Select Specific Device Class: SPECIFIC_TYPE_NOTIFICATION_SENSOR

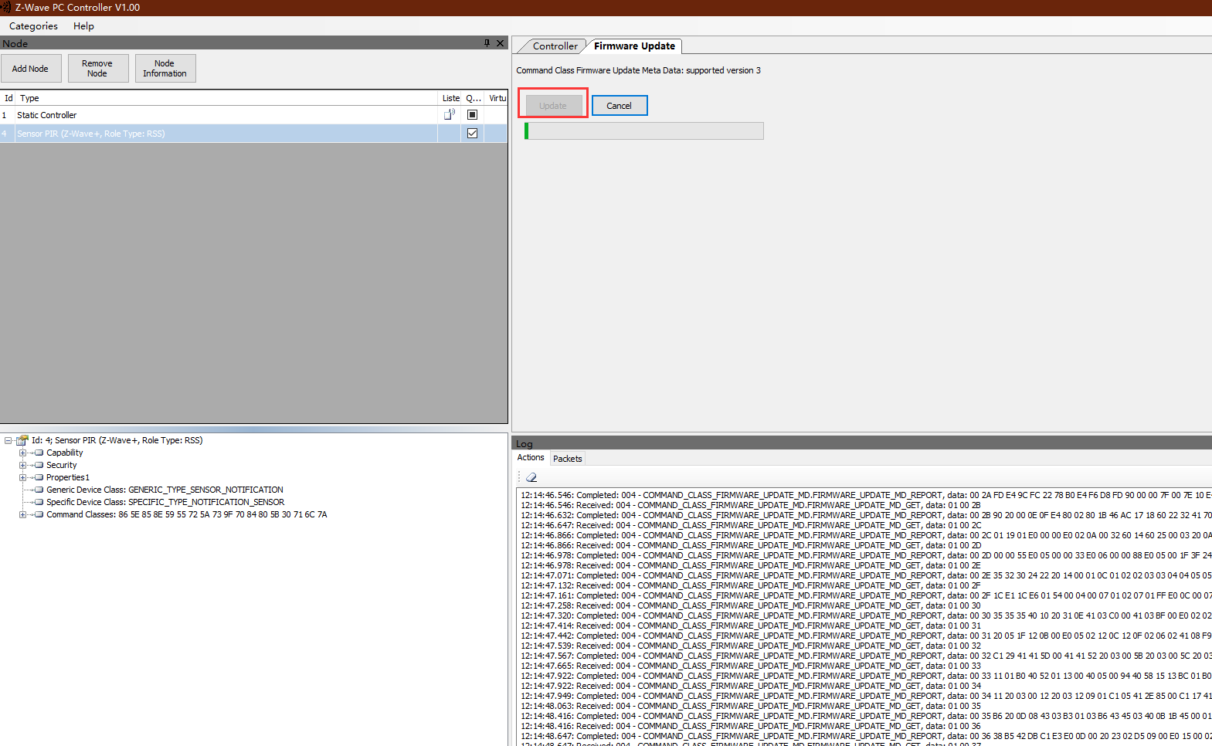pyautogui.click(x=165, y=502)
